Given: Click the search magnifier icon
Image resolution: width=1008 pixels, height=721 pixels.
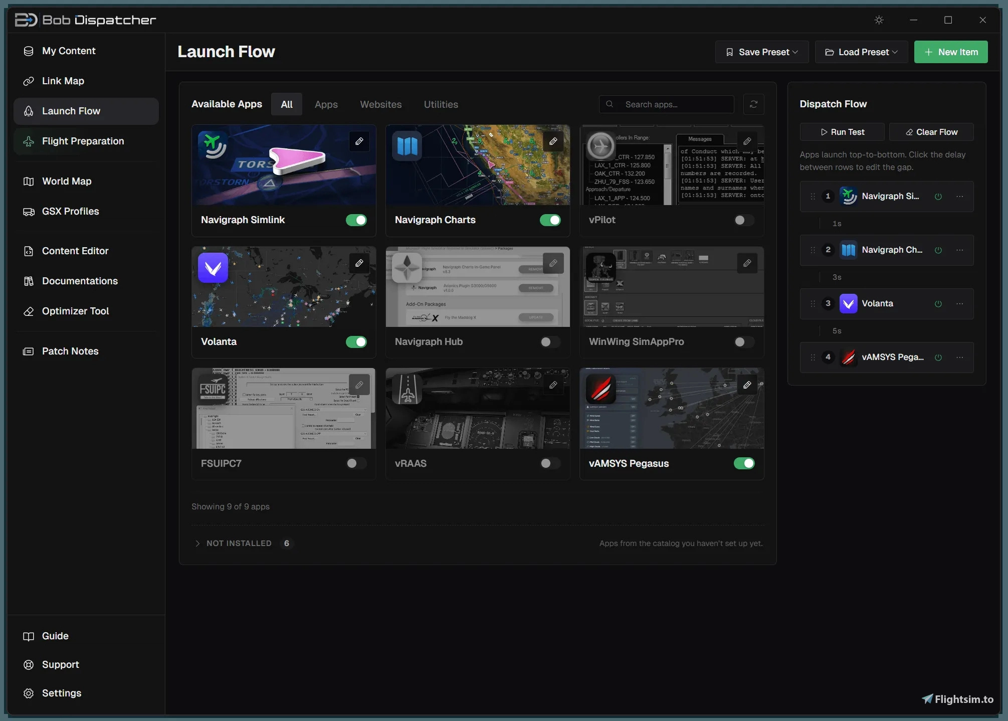Looking at the screenshot, I should click(x=610, y=104).
